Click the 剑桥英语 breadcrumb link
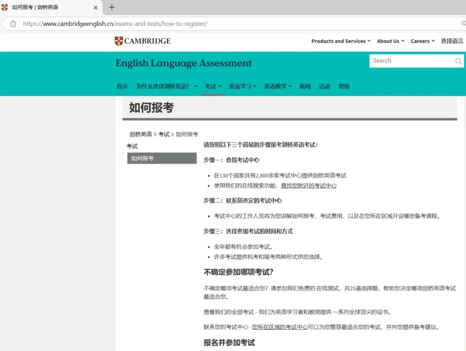Viewport: 466px width, 351px height. [141, 134]
